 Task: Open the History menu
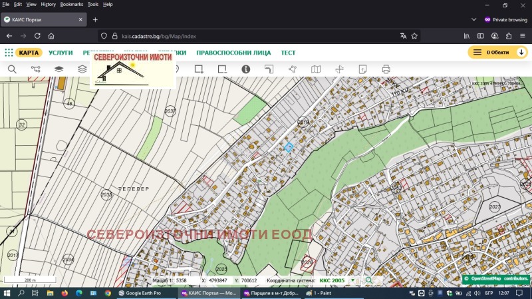click(x=48, y=5)
